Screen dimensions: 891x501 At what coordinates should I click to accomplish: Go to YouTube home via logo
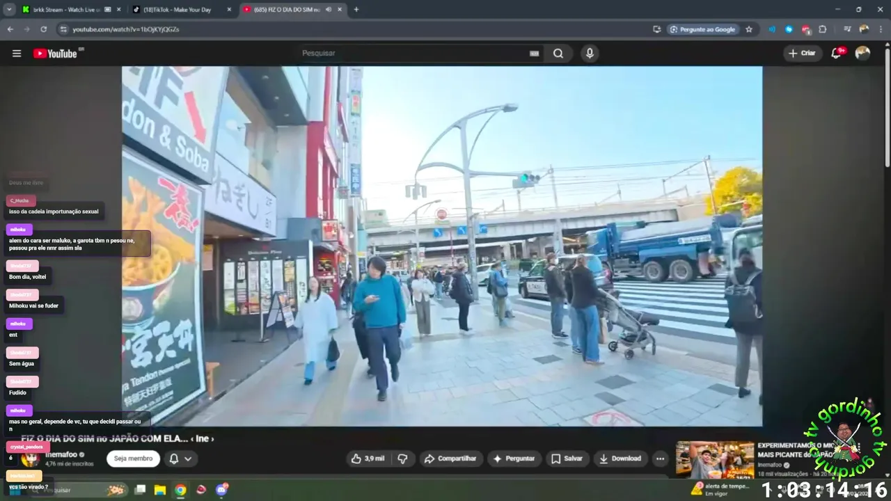coord(55,54)
